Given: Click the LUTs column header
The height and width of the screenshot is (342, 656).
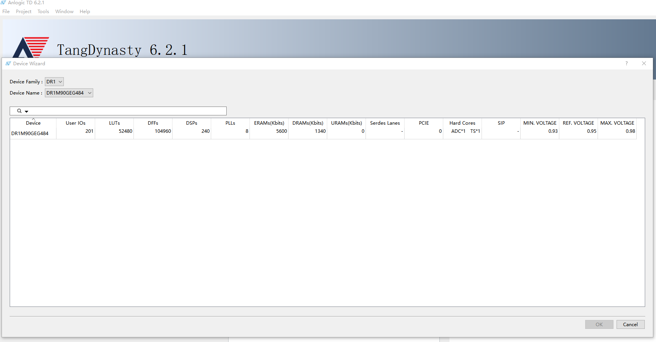Looking at the screenshot, I should click(114, 123).
